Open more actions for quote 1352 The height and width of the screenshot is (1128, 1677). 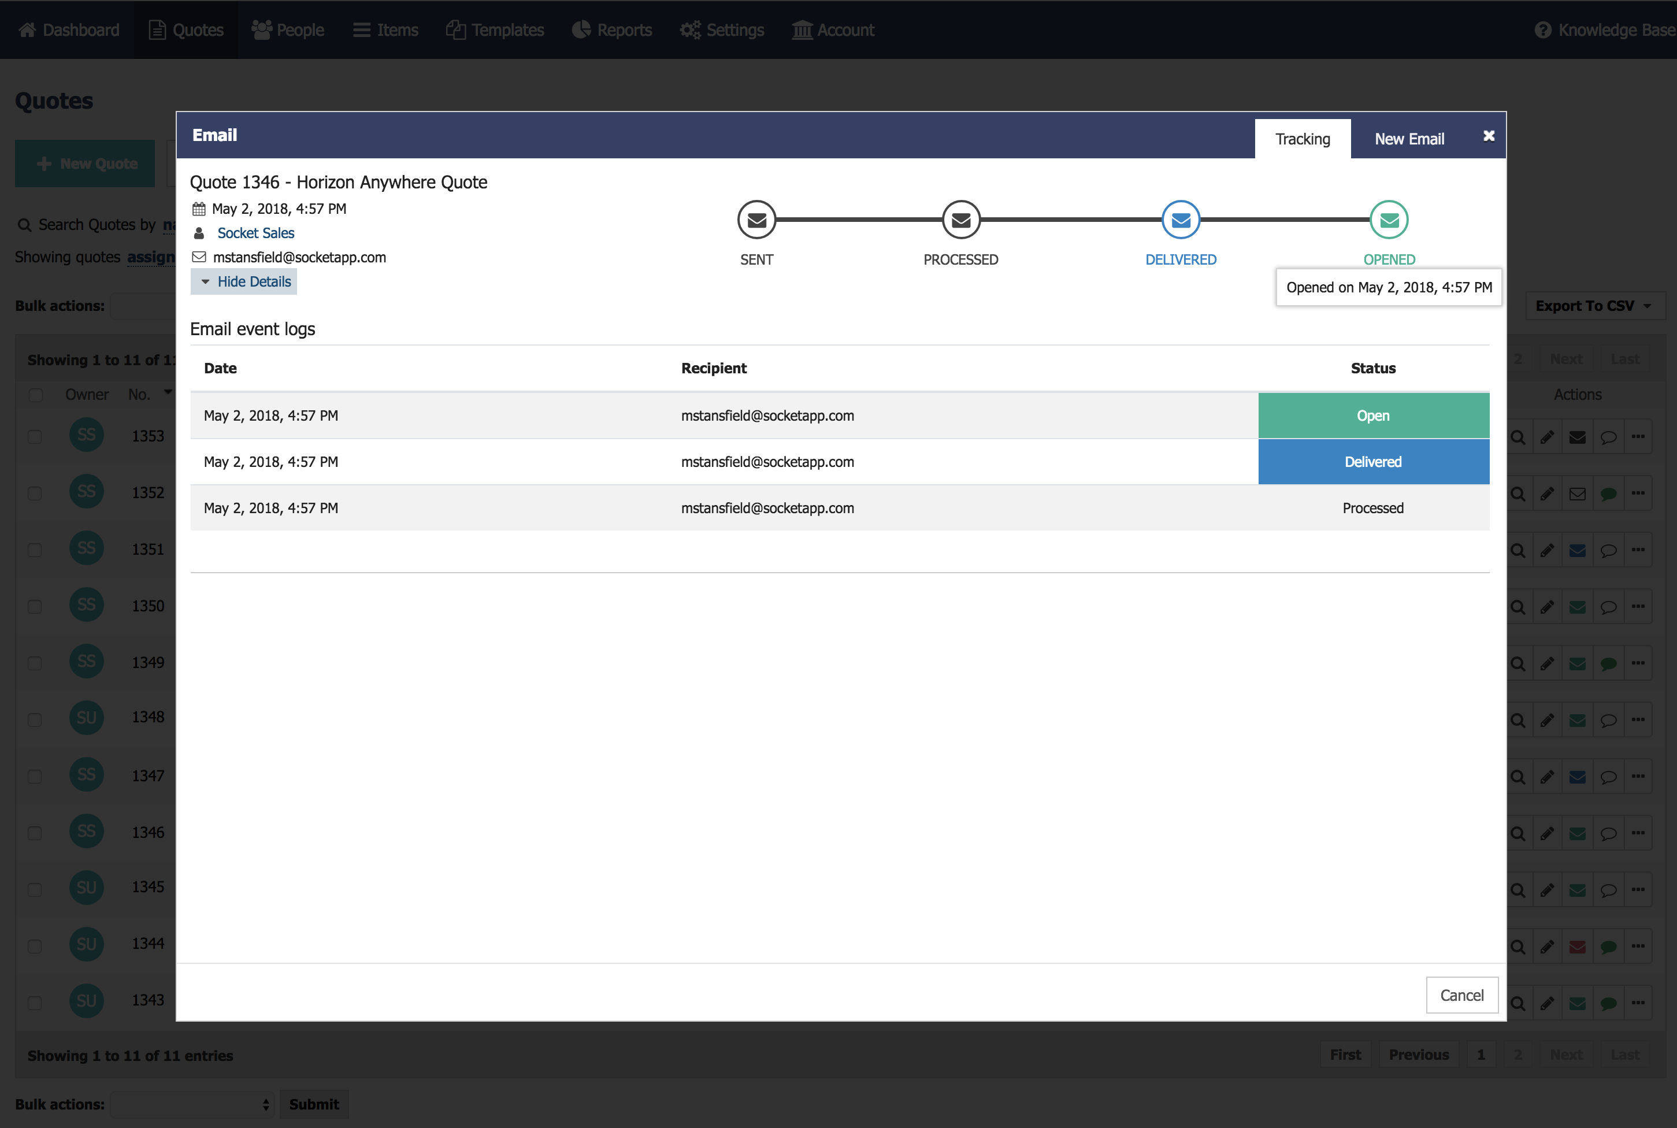1638,493
